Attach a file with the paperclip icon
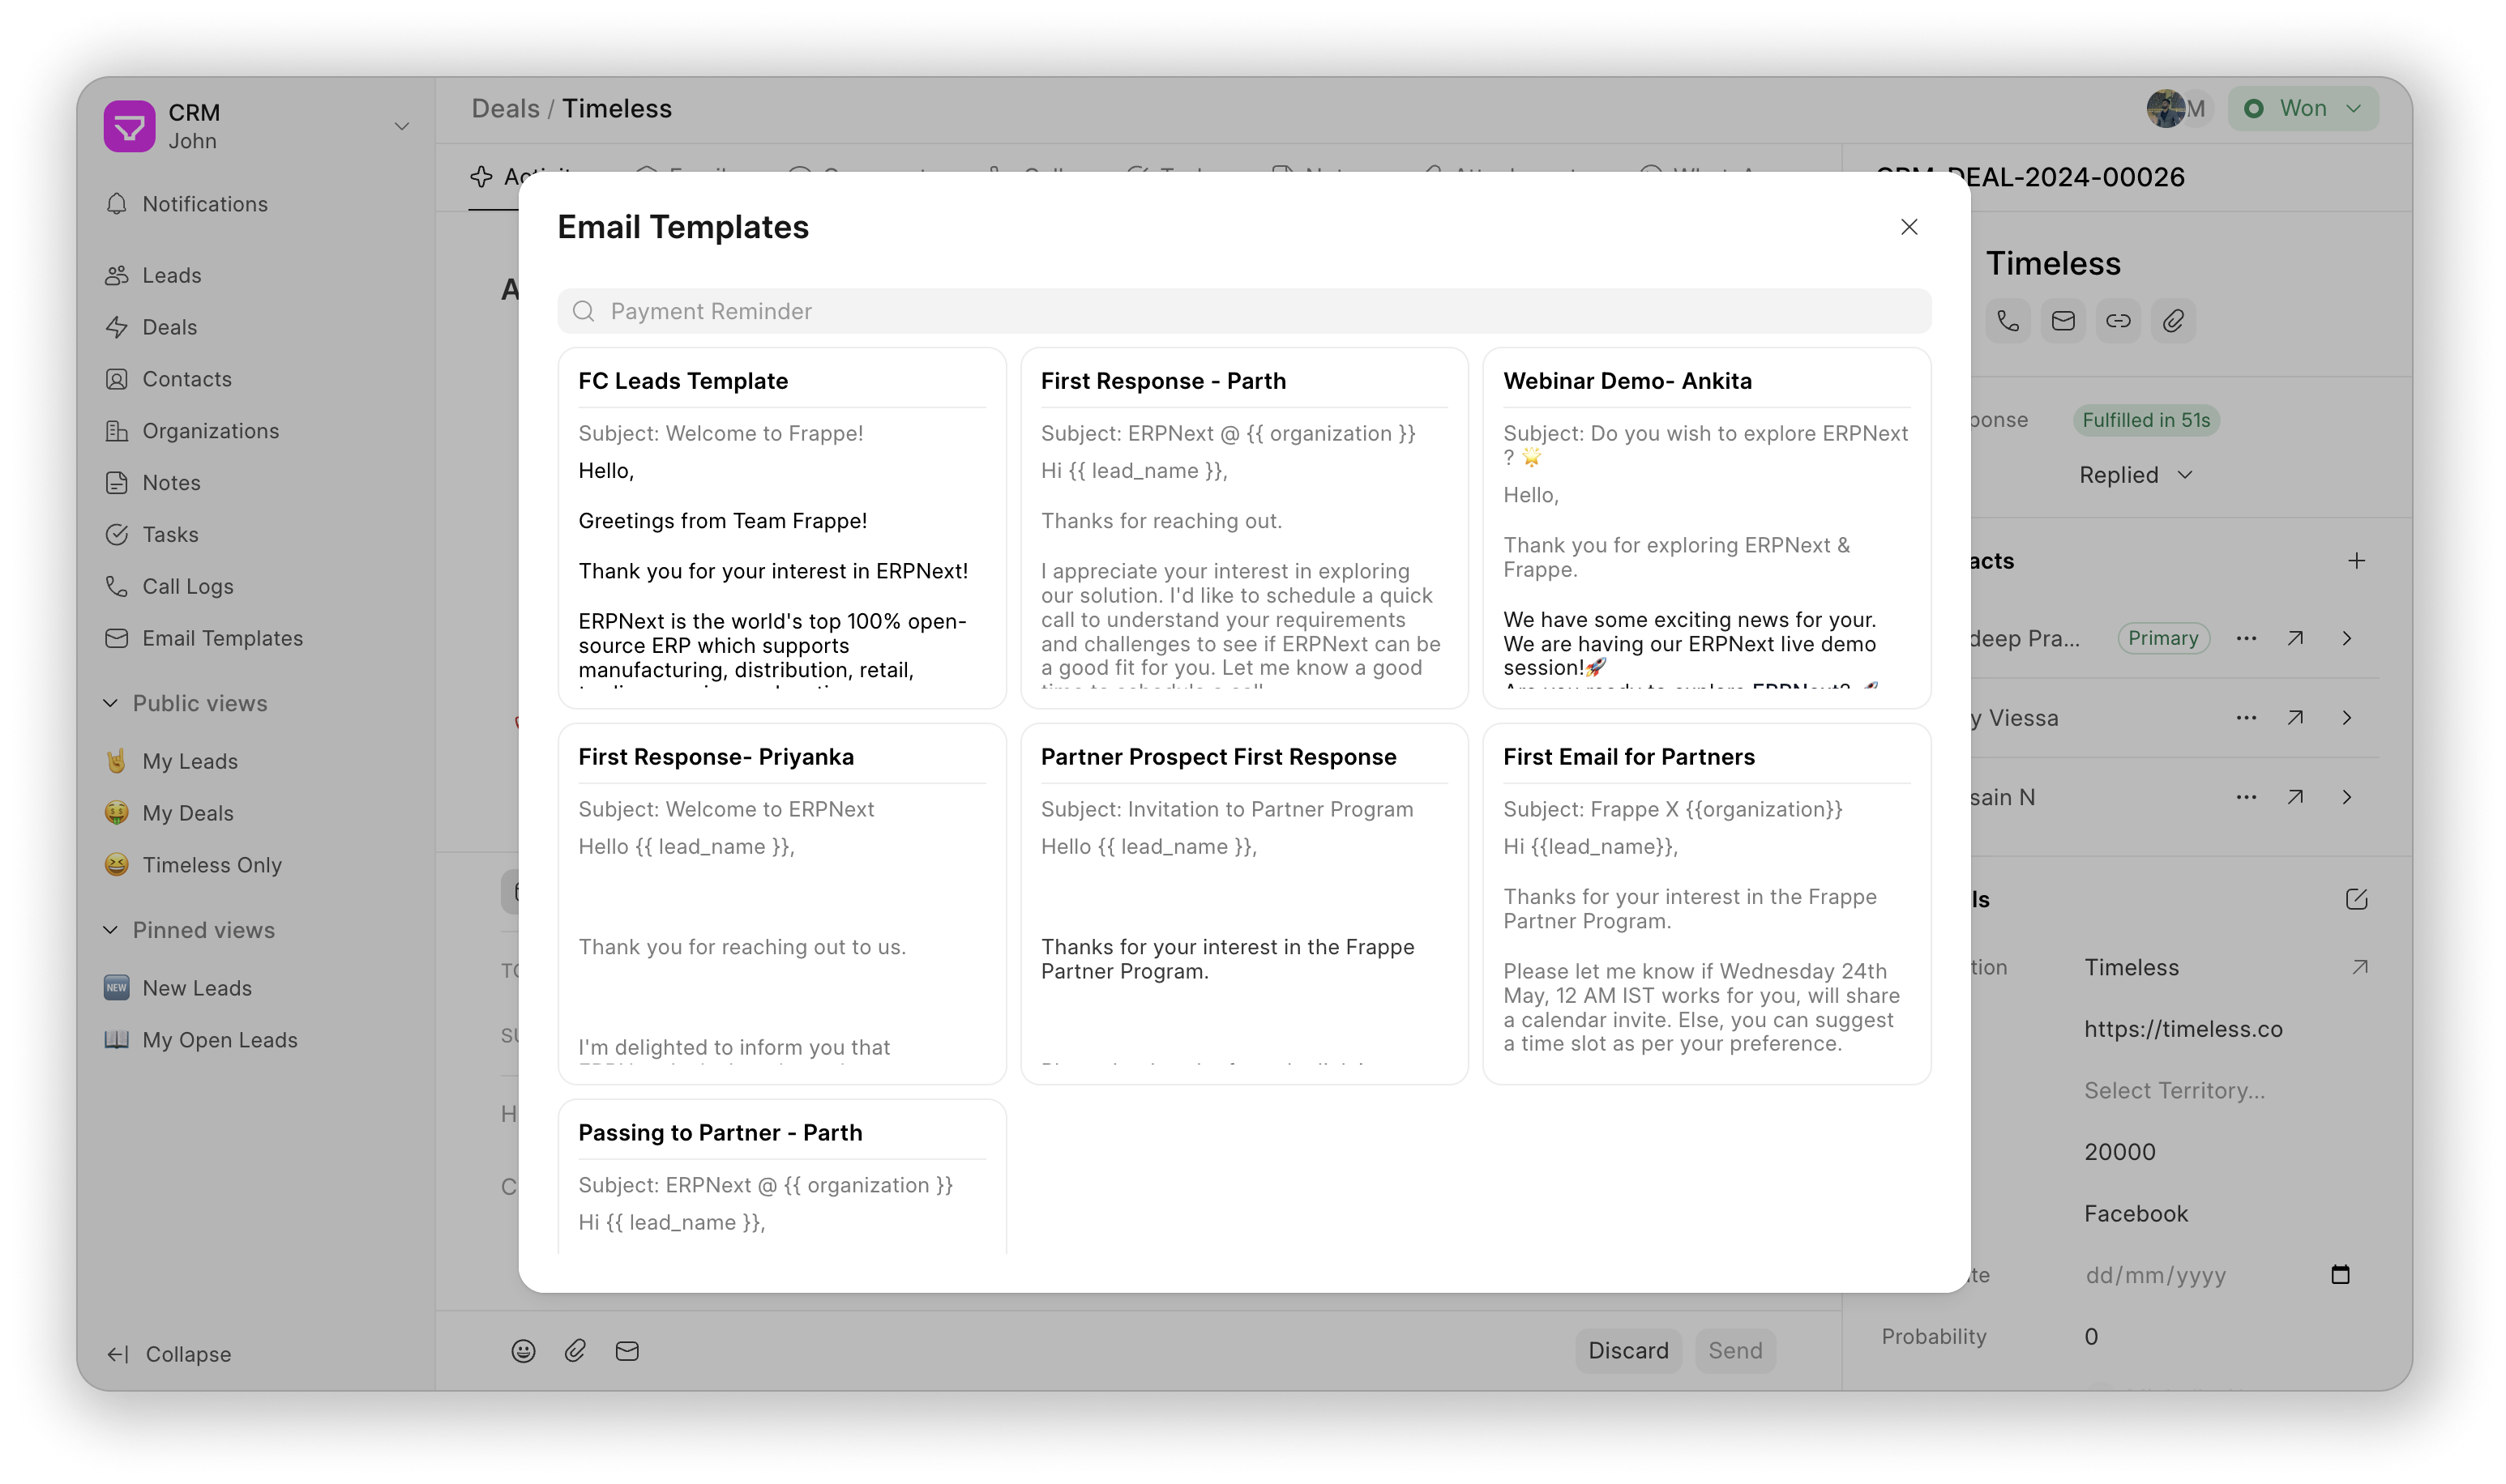This screenshot has width=2506, height=1484. (2172, 321)
